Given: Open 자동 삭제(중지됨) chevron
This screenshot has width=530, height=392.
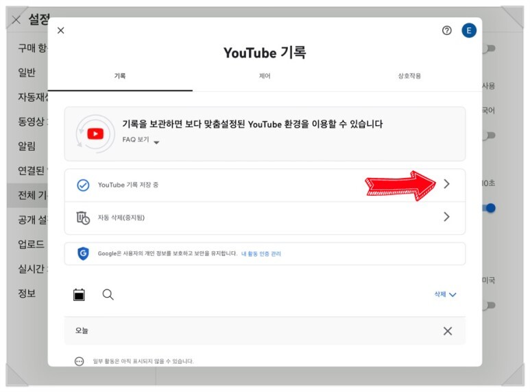Looking at the screenshot, I should pos(446,217).
